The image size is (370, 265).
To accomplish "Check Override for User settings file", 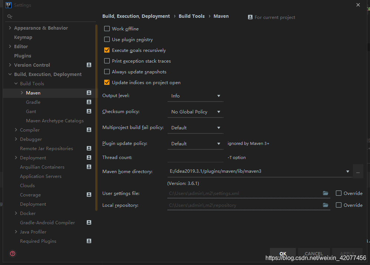I will (x=338, y=193).
